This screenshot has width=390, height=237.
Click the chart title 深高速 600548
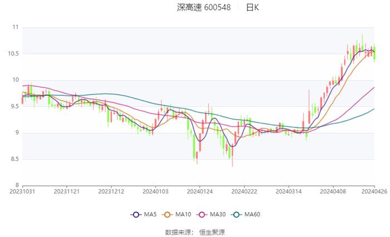204,7
